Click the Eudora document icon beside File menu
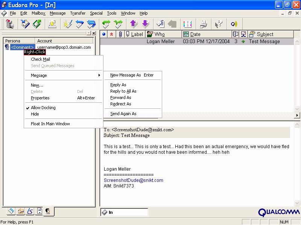This screenshot has height=225, width=301. pos(4,13)
